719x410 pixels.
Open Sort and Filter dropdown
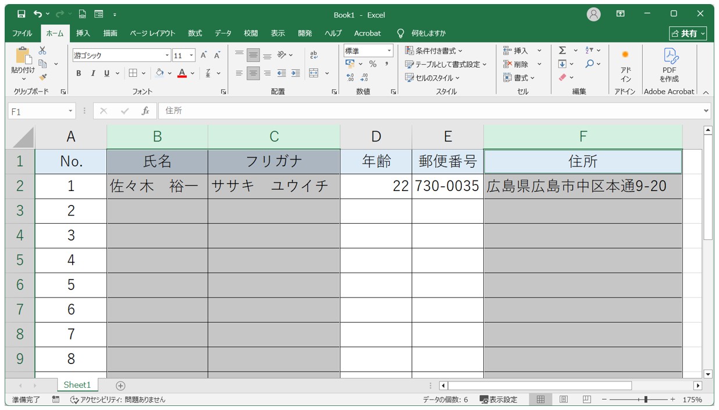[593, 51]
